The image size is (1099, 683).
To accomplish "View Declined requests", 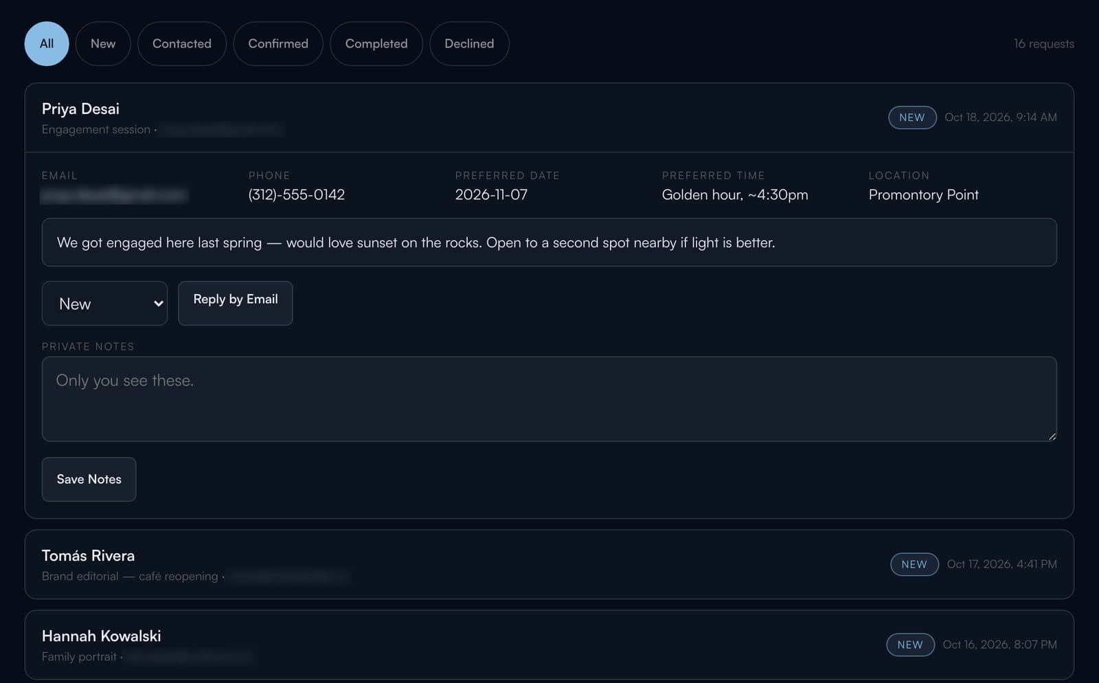I will tap(469, 44).
